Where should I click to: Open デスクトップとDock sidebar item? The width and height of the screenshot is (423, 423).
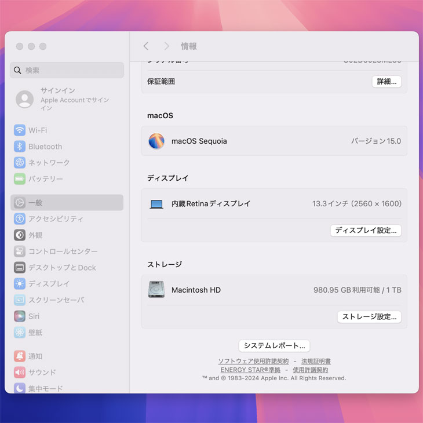click(62, 268)
